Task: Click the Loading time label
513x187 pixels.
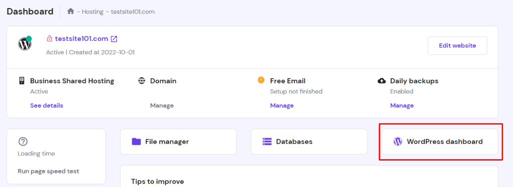Action: (36, 154)
